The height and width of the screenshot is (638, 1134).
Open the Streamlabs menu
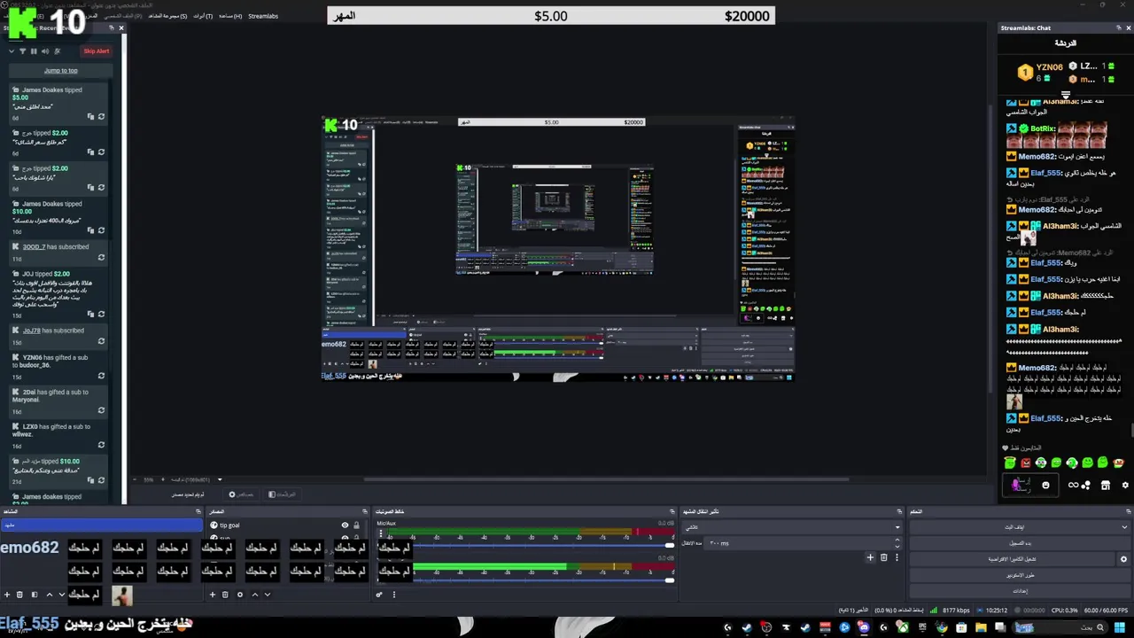(x=263, y=16)
